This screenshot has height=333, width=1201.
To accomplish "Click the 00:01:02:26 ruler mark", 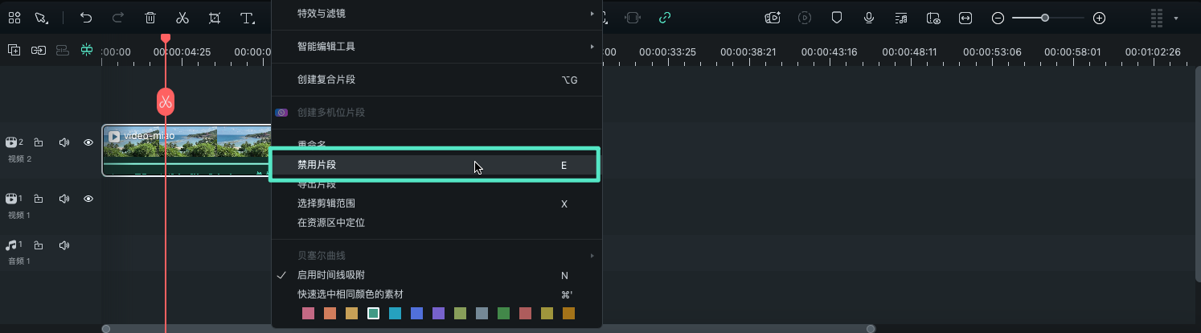I will pyautogui.click(x=1153, y=51).
